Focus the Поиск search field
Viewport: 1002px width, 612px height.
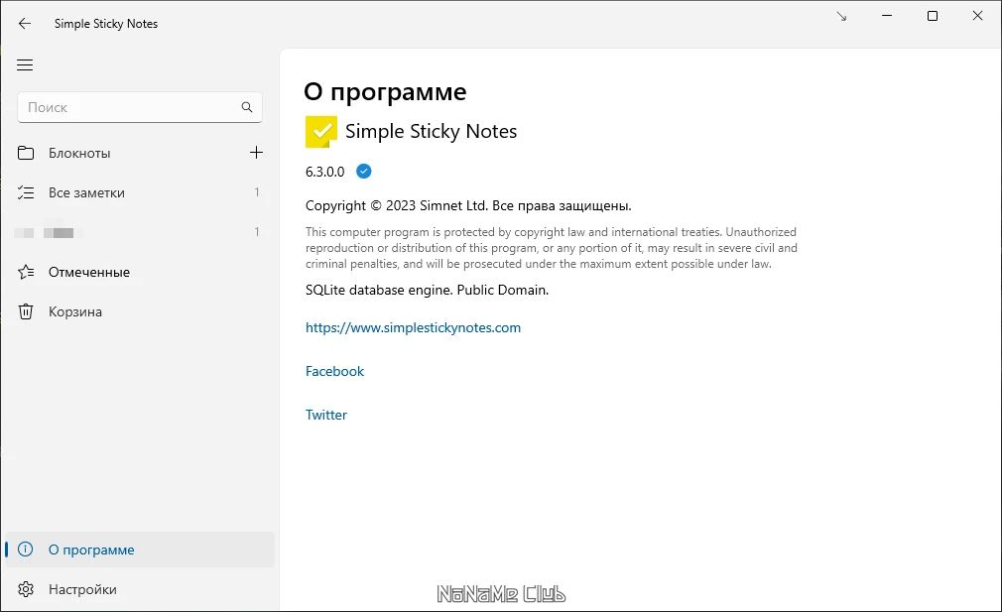coord(139,107)
